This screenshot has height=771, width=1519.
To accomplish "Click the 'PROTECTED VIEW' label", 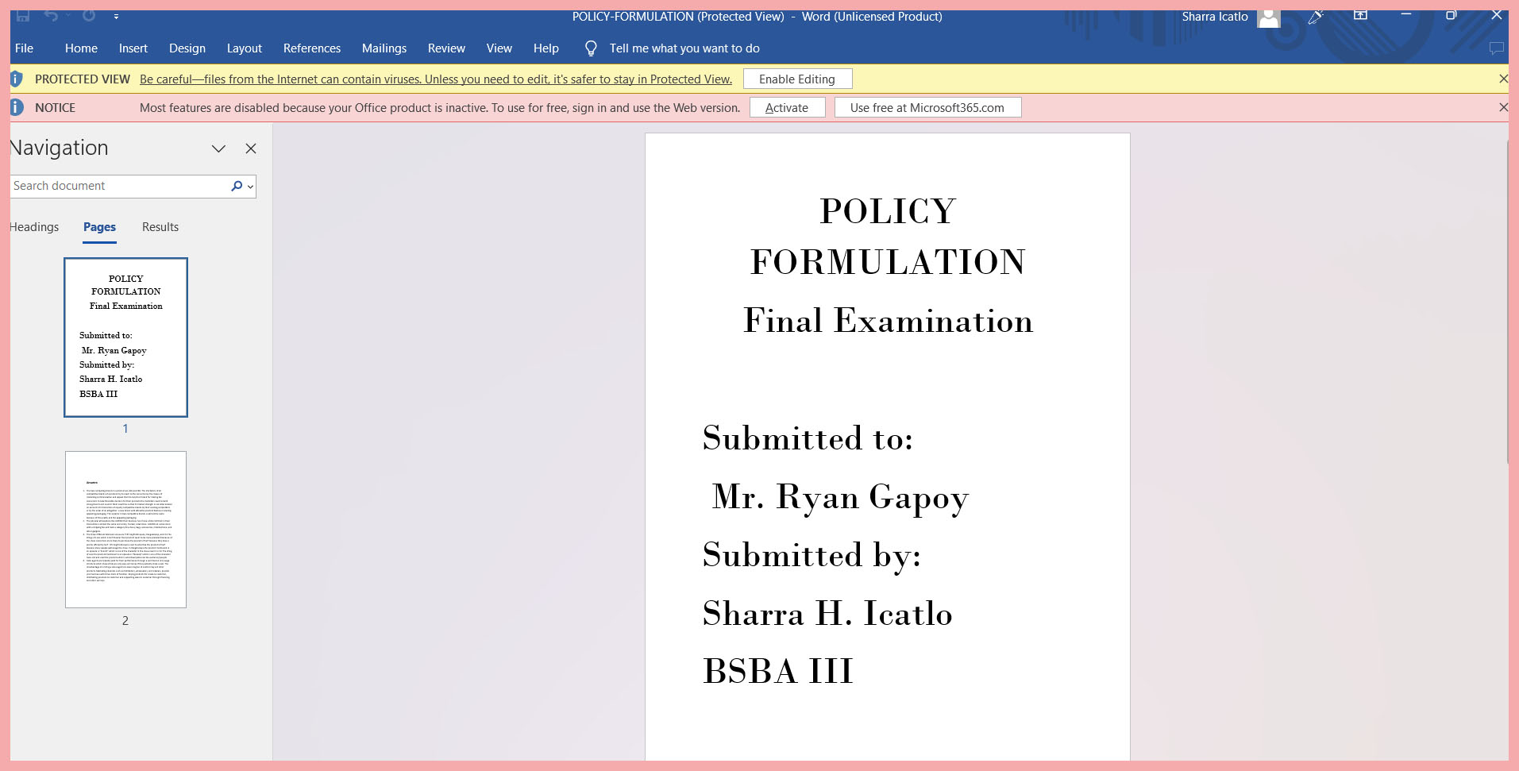I will pyautogui.click(x=83, y=79).
